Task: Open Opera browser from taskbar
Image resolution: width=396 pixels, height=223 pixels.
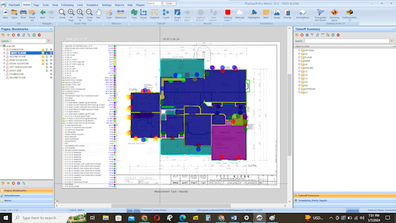Action: coord(157,218)
